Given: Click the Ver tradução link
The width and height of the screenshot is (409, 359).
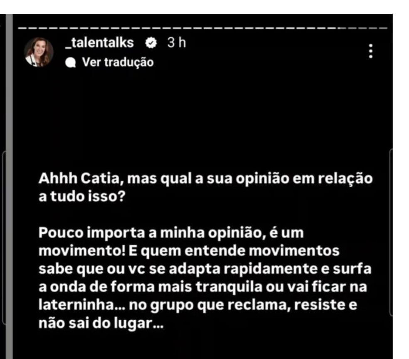Looking at the screenshot, I should click(118, 62).
